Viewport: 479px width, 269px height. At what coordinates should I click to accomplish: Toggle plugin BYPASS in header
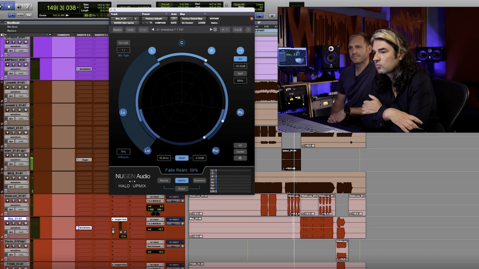coord(214,19)
